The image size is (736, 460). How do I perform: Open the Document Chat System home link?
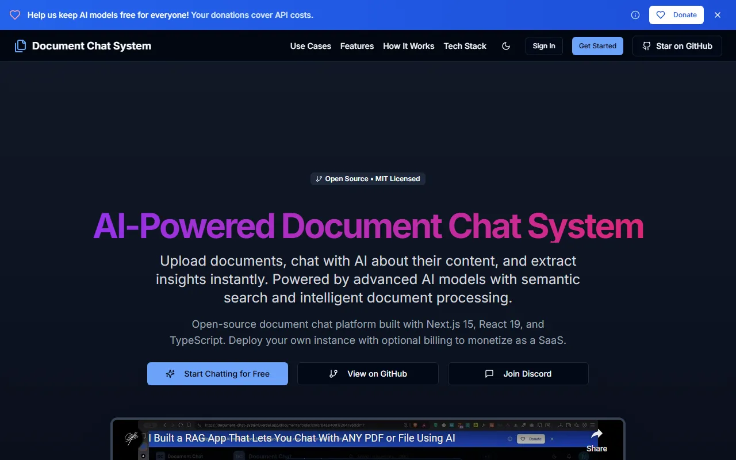[x=91, y=46]
